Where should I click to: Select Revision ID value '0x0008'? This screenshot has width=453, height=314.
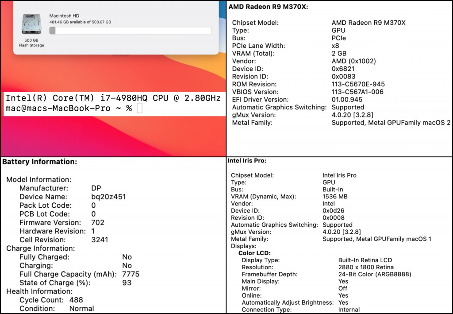(334, 218)
